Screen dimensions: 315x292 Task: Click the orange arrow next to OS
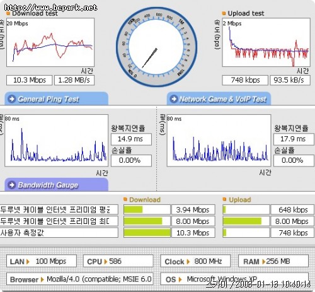click(x=180, y=279)
